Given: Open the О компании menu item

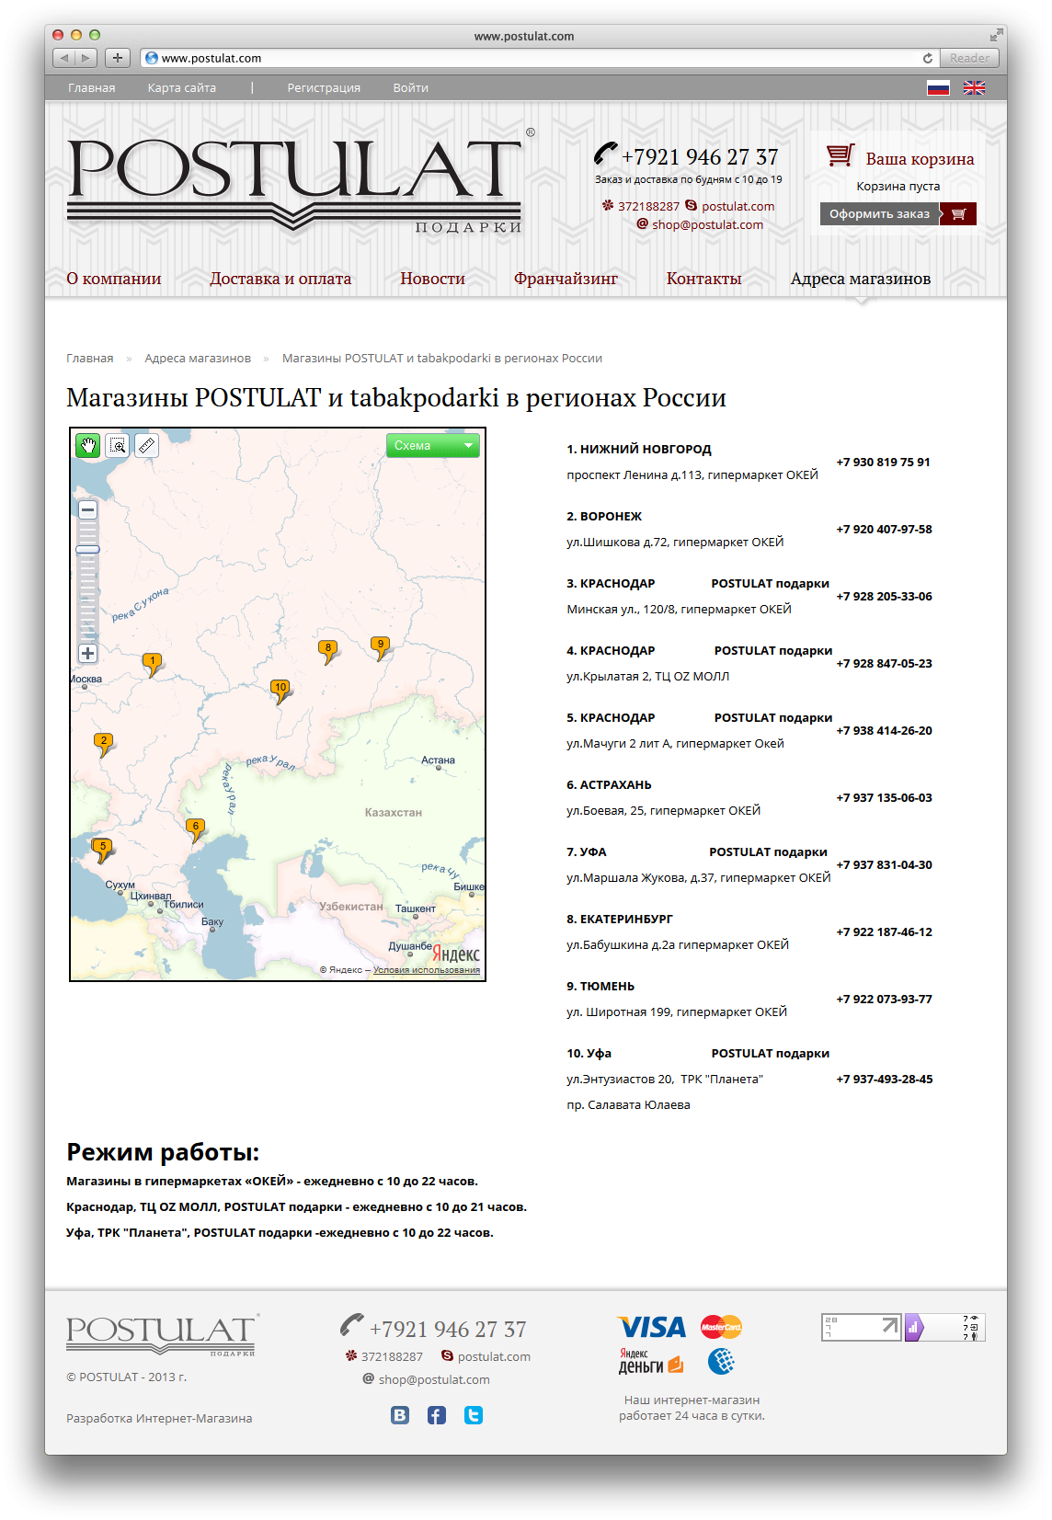Looking at the screenshot, I should (x=113, y=279).
